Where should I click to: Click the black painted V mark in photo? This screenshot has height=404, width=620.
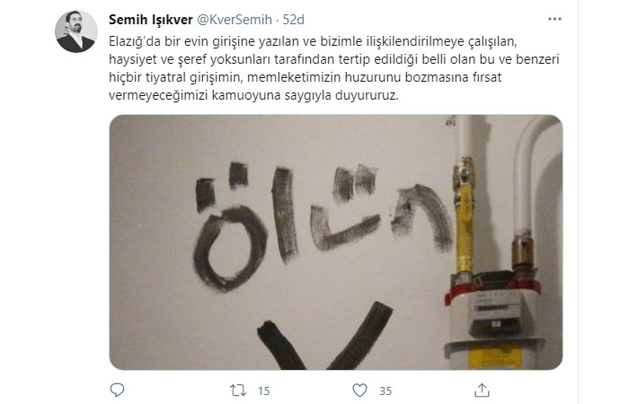[324, 337]
